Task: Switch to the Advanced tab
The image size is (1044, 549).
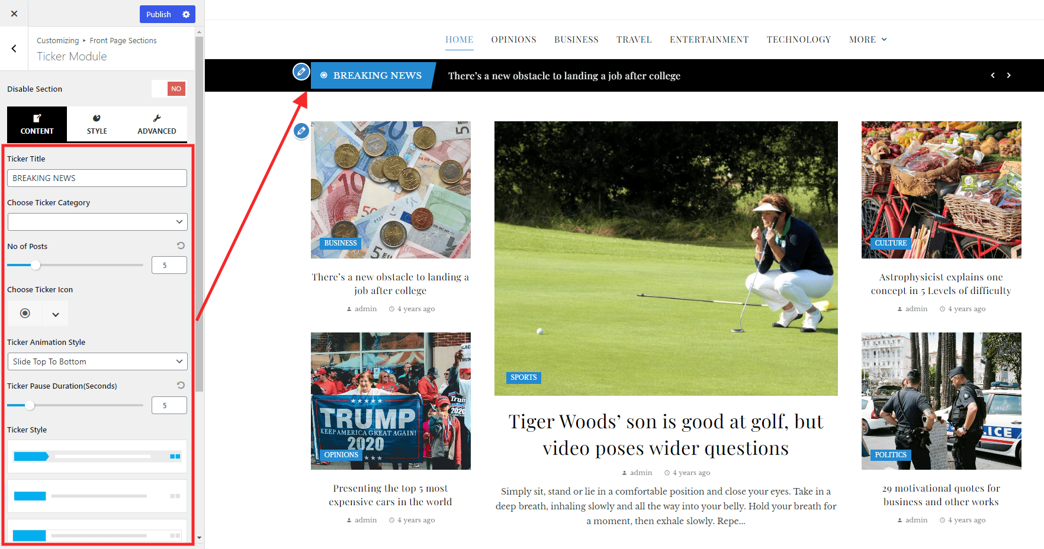Action: [157, 124]
